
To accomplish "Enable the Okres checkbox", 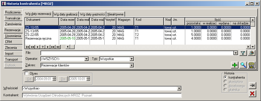I will pyautogui.click(x=26, y=73).
